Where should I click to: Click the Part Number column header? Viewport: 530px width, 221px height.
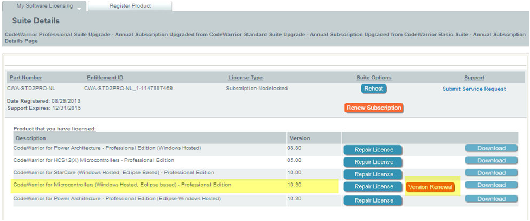26,78
